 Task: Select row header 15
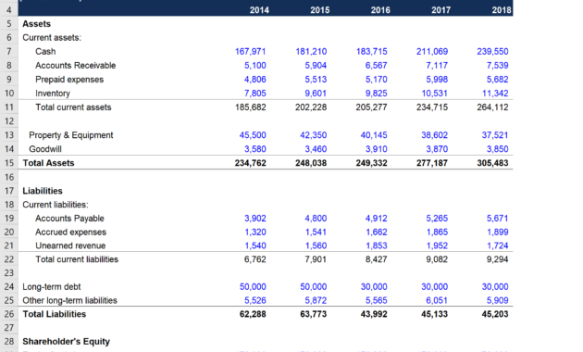(9, 163)
